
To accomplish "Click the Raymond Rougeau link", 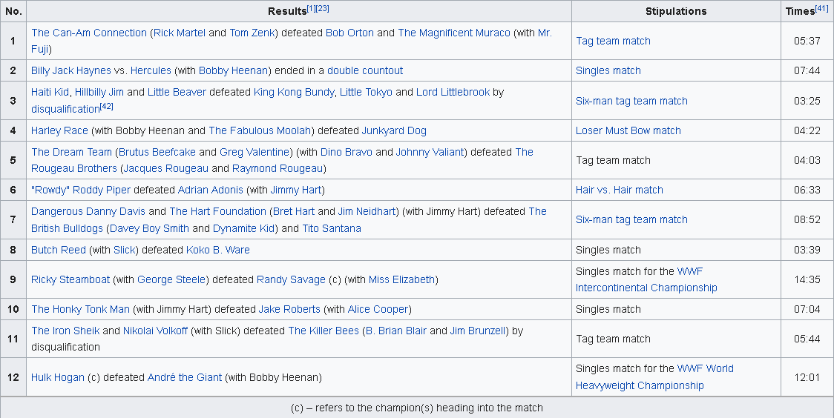I will pos(278,168).
